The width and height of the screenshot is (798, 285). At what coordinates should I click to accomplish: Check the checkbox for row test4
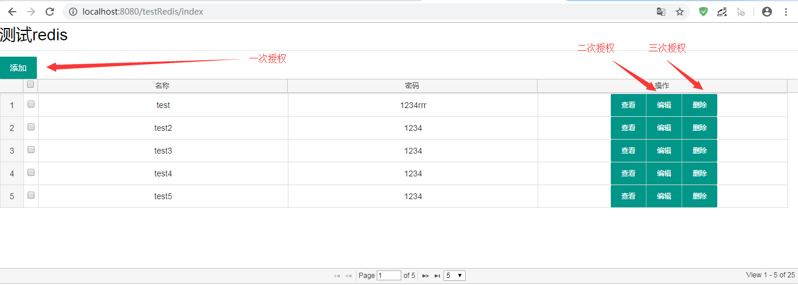point(31,172)
